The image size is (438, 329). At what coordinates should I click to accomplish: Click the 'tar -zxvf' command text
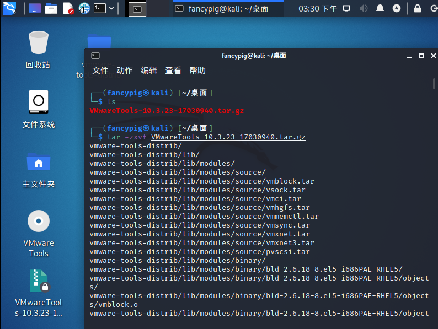(127, 137)
